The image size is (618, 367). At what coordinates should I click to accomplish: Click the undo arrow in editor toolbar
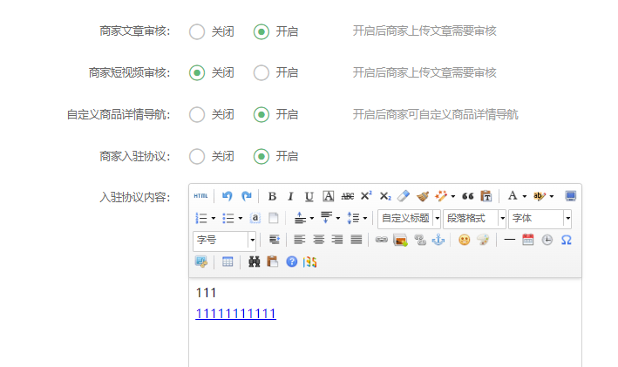tap(228, 196)
